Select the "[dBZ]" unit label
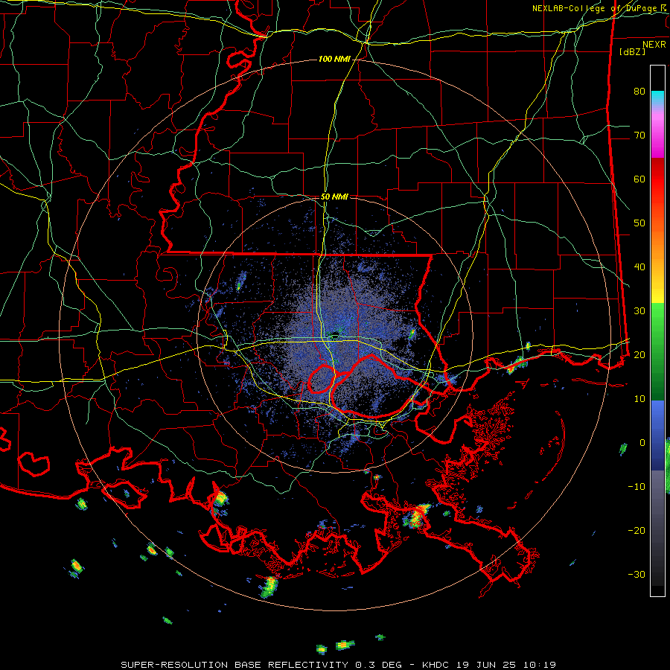Image resolution: width=670 pixels, height=670 pixels. point(632,51)
